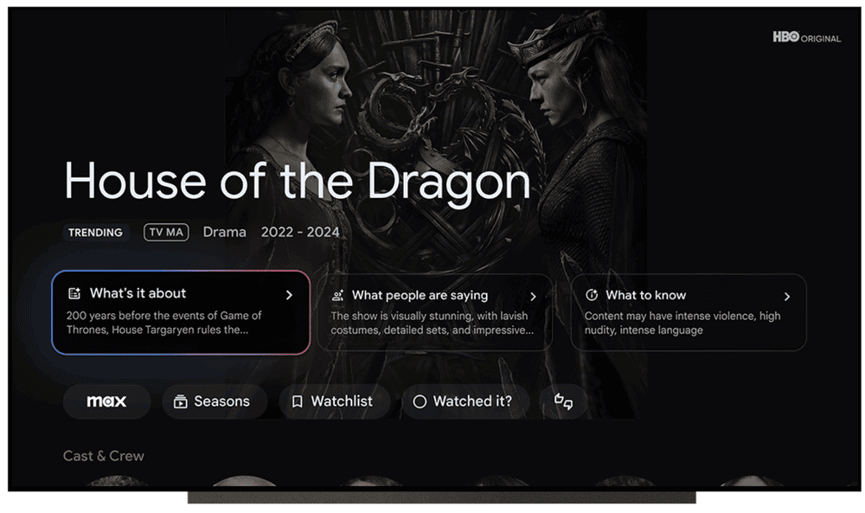The height and width of the screenshot is (513, 865).
Task: Open the content warnings summary text
Action: click(x=682, y=324)
